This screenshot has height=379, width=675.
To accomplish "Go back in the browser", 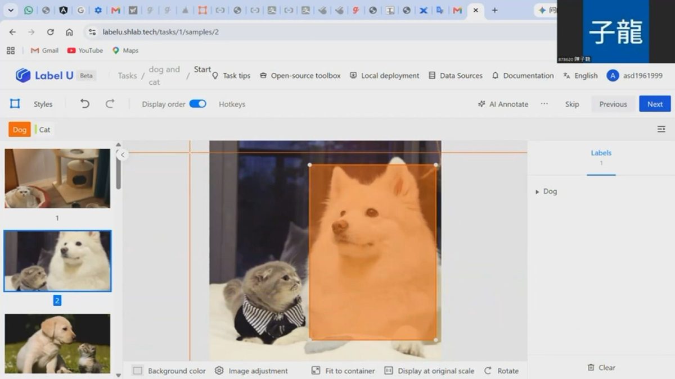I will [12, 32].
